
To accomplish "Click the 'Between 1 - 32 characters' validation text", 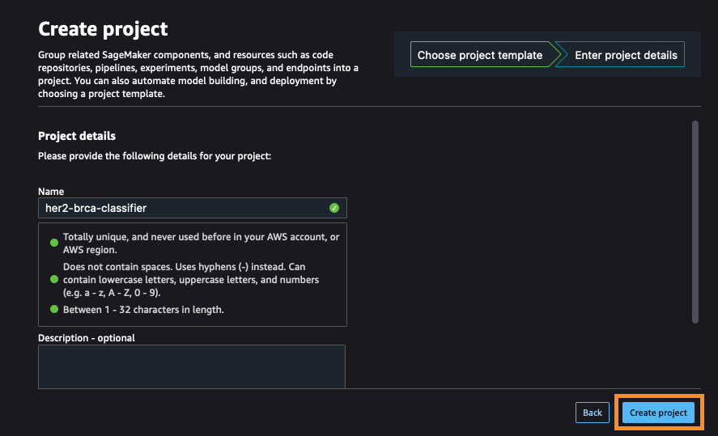I will click(143, 310).
